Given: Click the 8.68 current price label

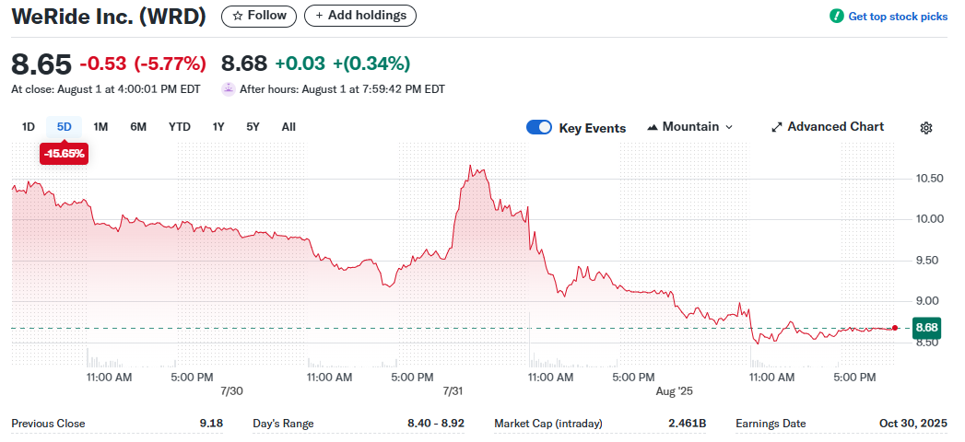Looking at the screenshot, I should pyautogui.click(x=927, y=328).
